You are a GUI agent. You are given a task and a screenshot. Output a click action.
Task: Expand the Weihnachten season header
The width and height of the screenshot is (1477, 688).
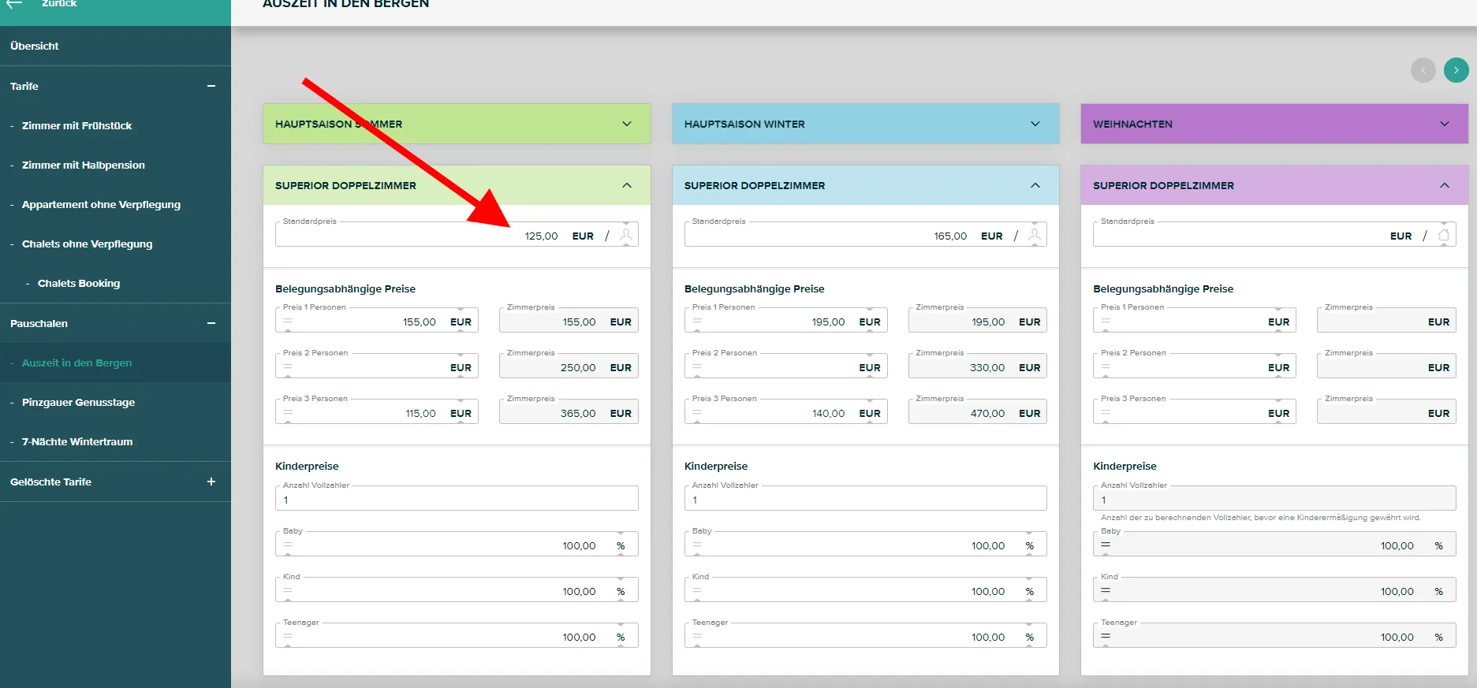click(x=1445, y=124)
